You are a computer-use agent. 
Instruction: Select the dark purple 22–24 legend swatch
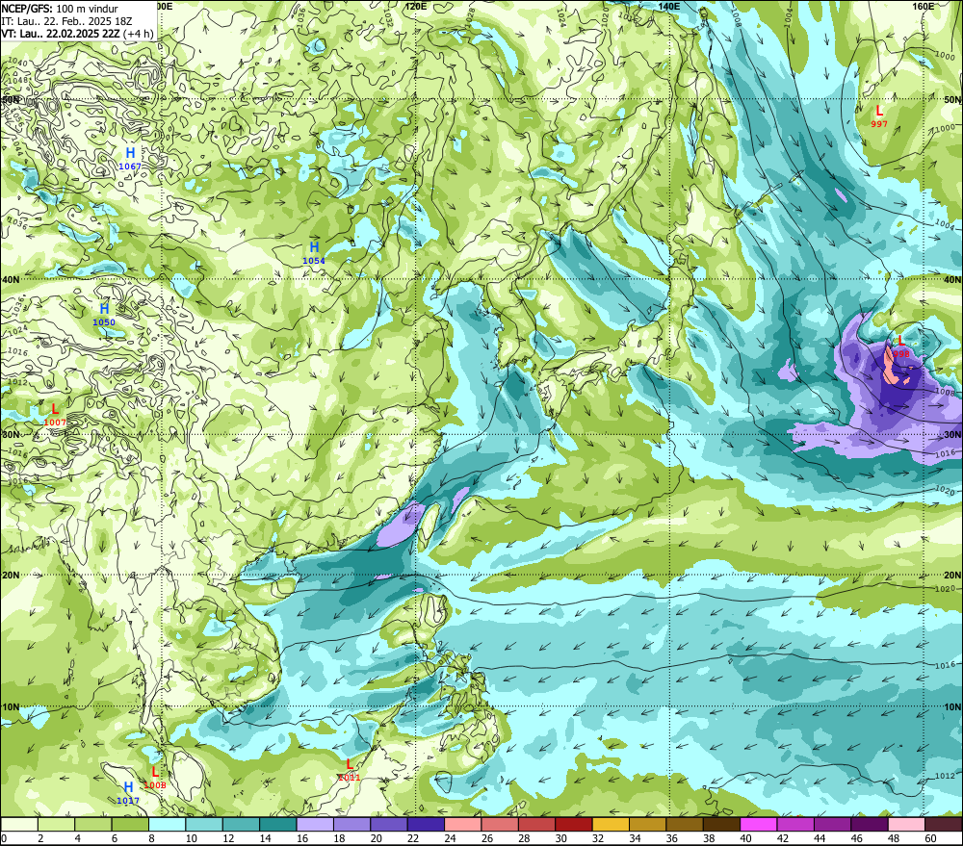click(x=427, y=825)
